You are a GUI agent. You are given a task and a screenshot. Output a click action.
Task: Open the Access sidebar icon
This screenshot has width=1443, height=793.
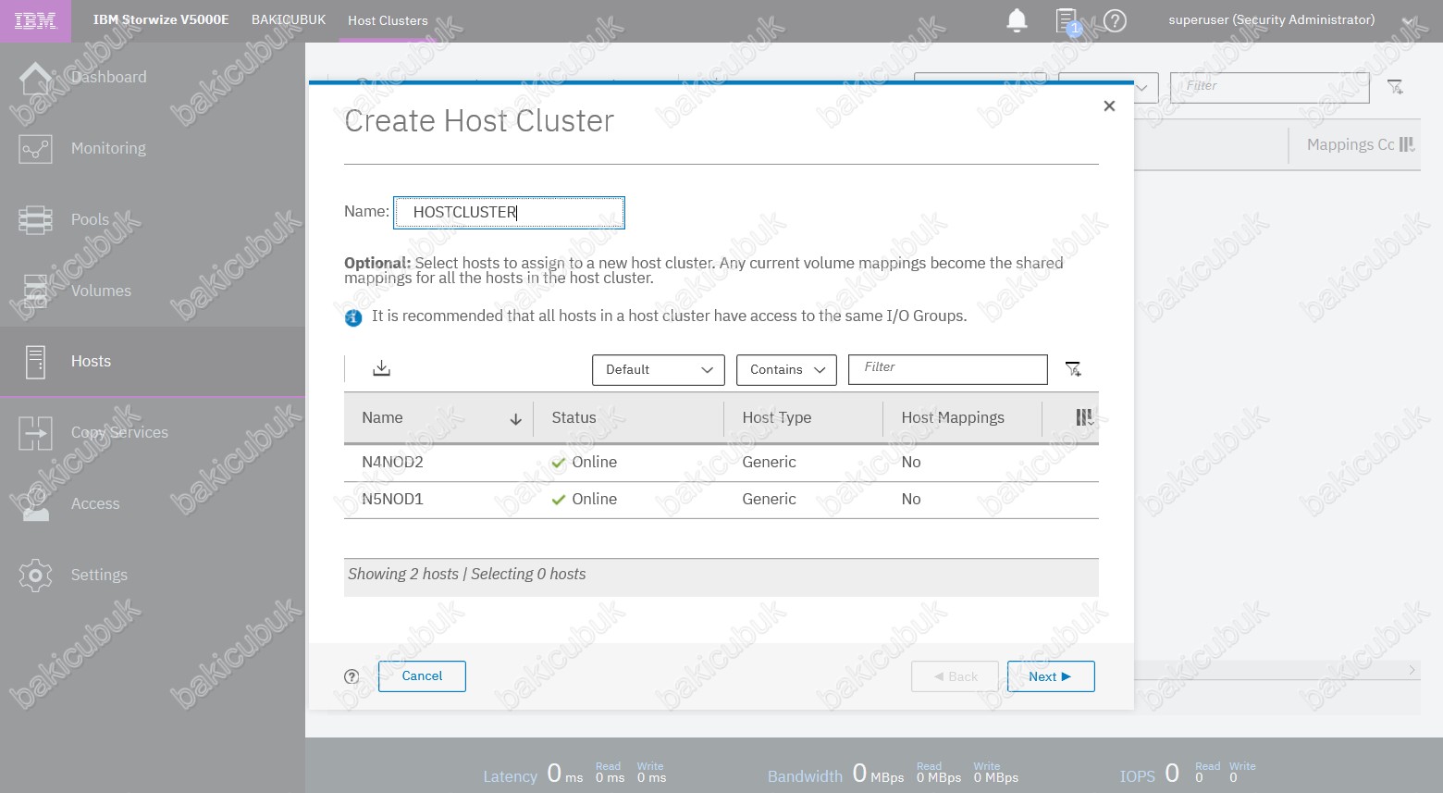click(35, 503)
